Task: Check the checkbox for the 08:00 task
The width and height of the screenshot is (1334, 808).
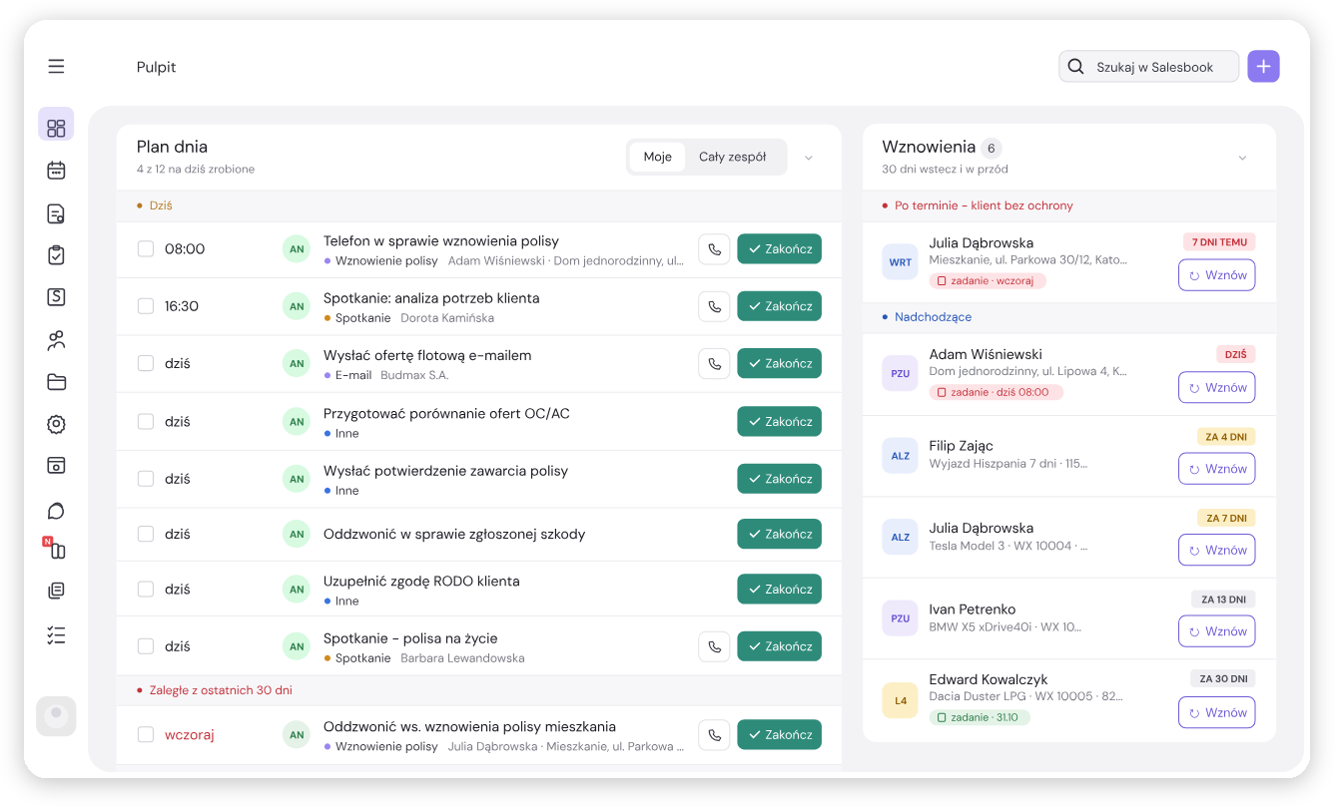Action: click(146, 249)
